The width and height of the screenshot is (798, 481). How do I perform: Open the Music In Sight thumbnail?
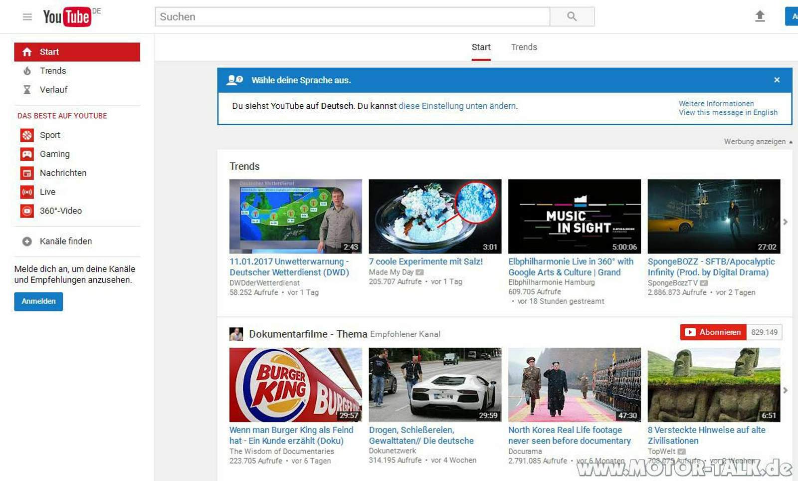coord(575,217)
